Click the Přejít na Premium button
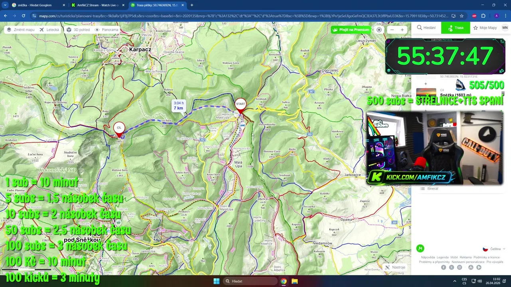Screen dimensions: 511x287 (x=351, y=29)
